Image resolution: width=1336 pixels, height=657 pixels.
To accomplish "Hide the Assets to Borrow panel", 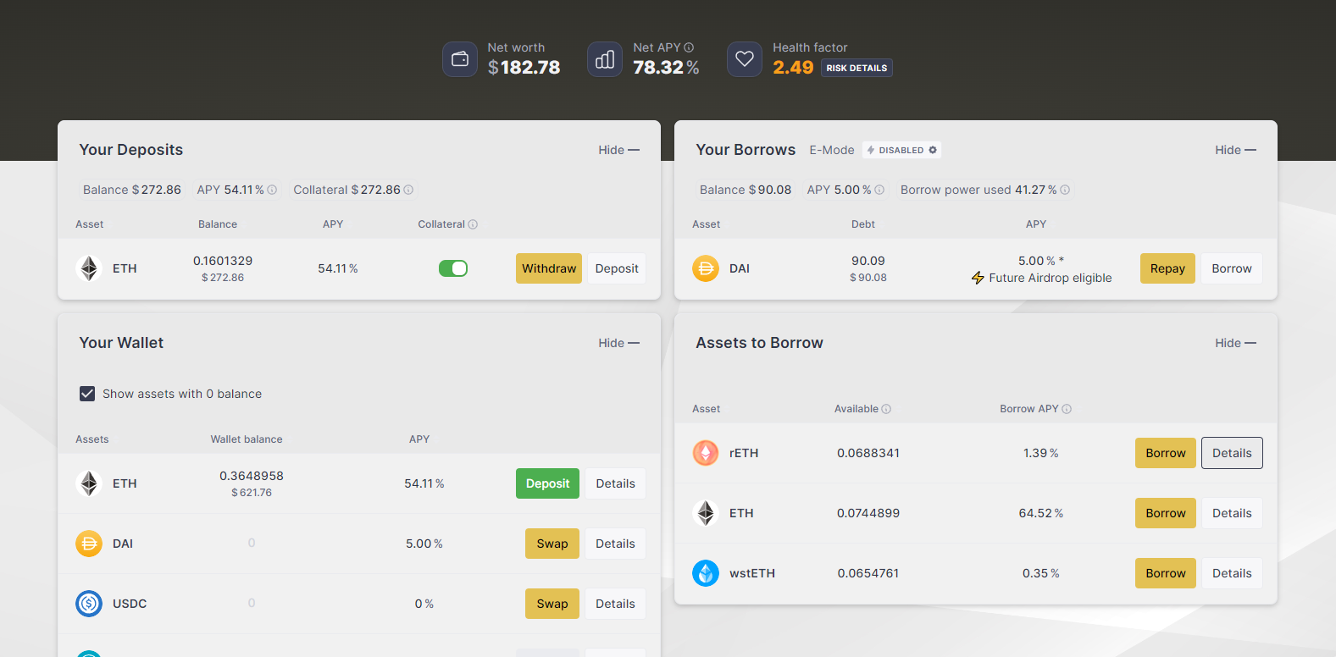I will pos(1235,343).
